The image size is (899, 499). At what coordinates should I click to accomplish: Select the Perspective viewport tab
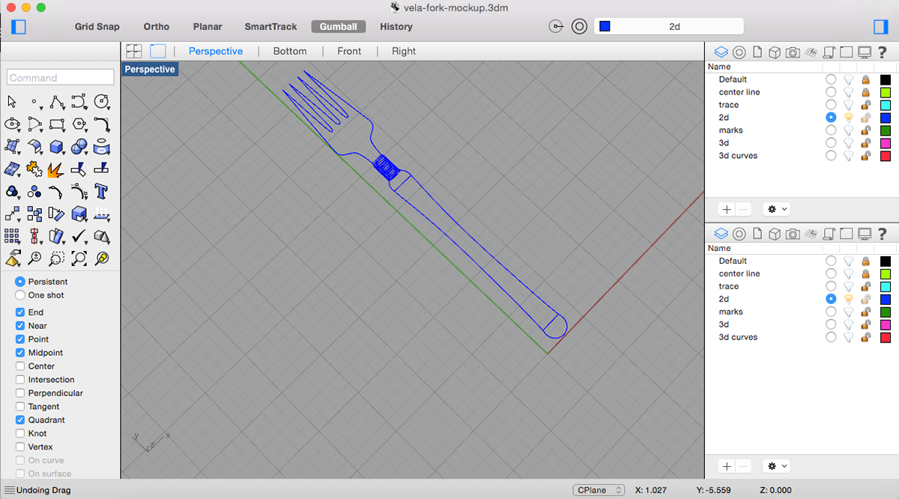[x=216, y=51]
